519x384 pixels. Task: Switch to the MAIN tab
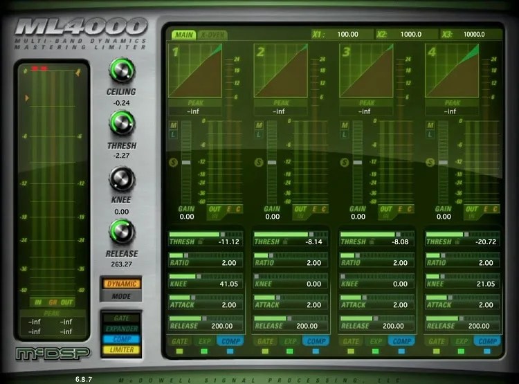tap(183, 35)
